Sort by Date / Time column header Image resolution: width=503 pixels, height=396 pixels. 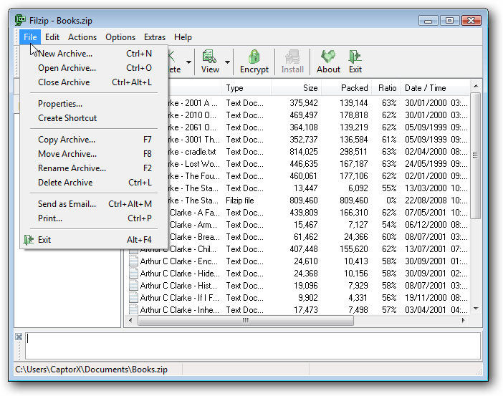[x=435, y=88]
